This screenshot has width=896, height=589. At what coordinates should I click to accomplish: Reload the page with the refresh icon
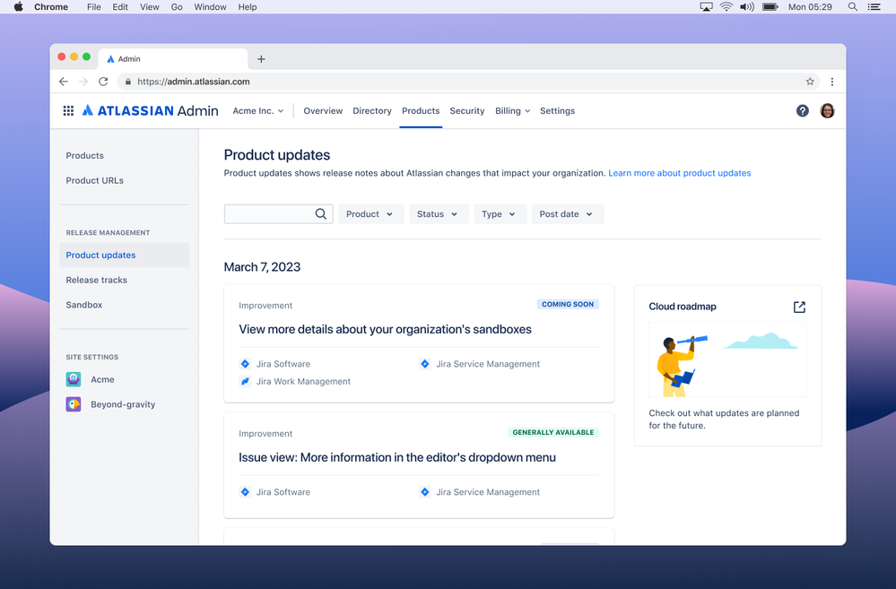103,82
